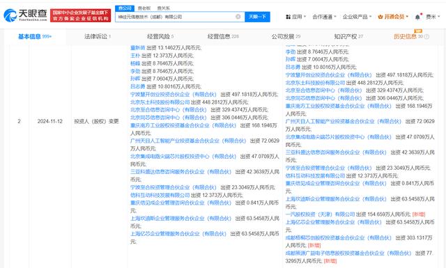Clear the search box with the X icon
Viewport: 446px width, 268px height.
pyautogui.click(x=238, y=17)
